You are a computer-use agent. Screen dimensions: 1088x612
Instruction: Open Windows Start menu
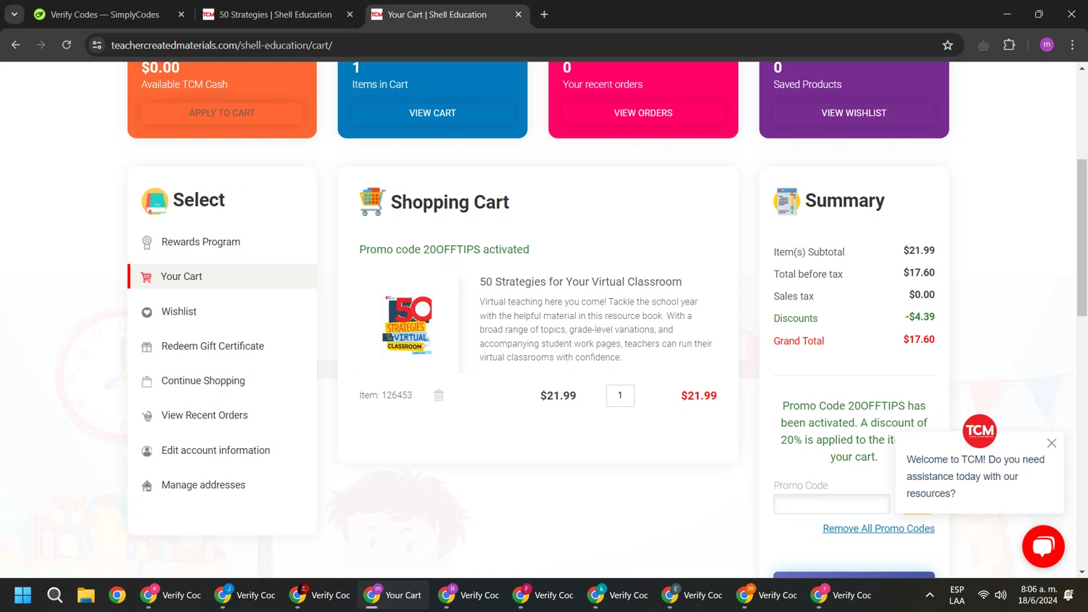(23, 595)
